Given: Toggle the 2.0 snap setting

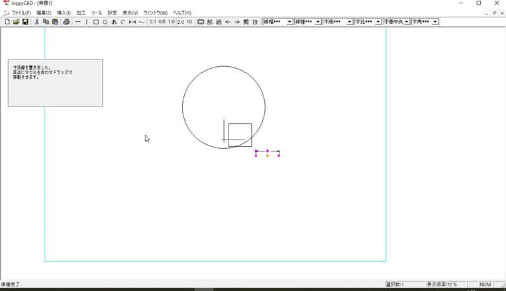Looking at the screenshot, I should [x=180, y=22].
